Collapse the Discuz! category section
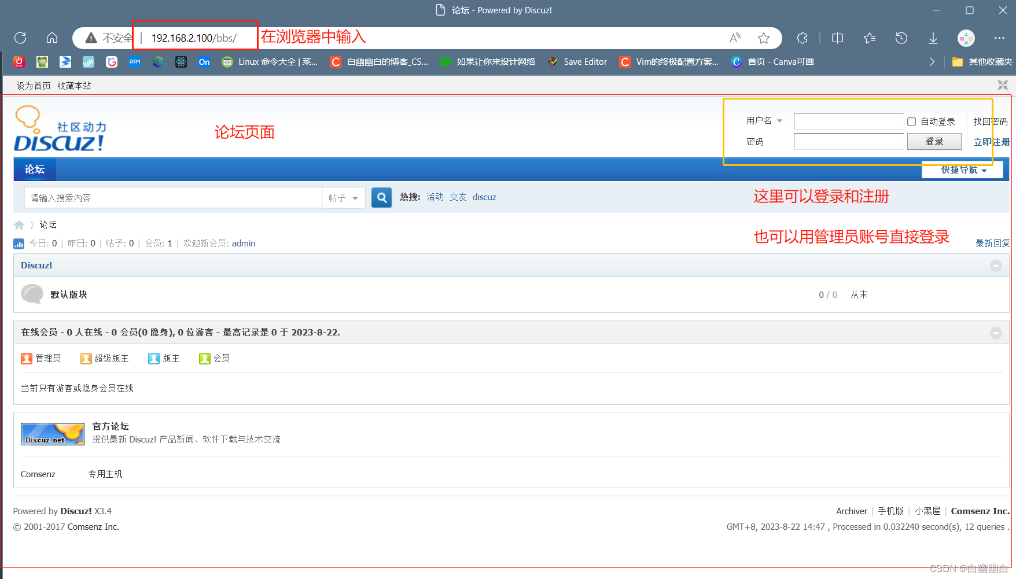The image size is (1016, 579). (996, 265)
